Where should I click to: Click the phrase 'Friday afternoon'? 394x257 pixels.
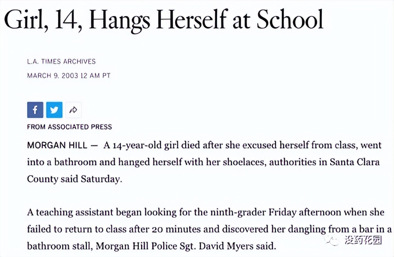click(x=305, y=212)
